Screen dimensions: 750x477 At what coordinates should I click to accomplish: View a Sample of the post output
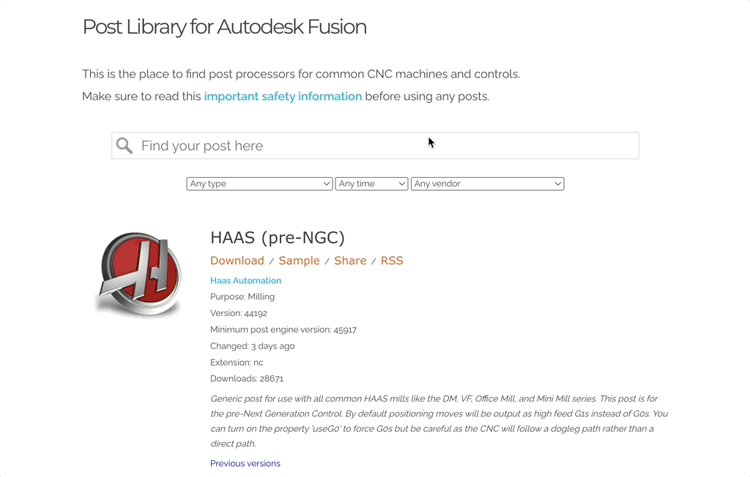299,260
